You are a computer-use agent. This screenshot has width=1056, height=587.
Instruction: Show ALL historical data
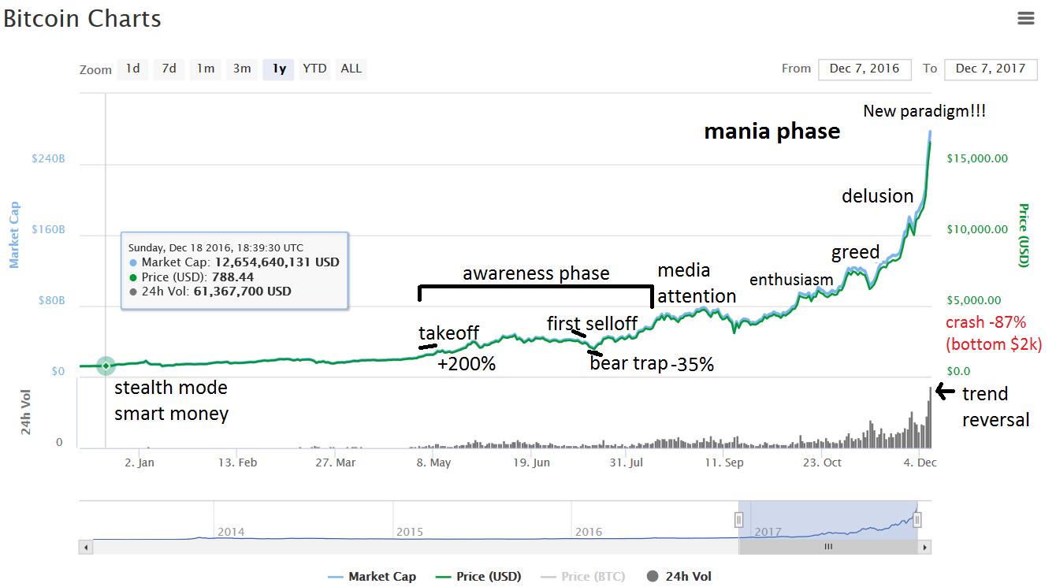[351, 69]
